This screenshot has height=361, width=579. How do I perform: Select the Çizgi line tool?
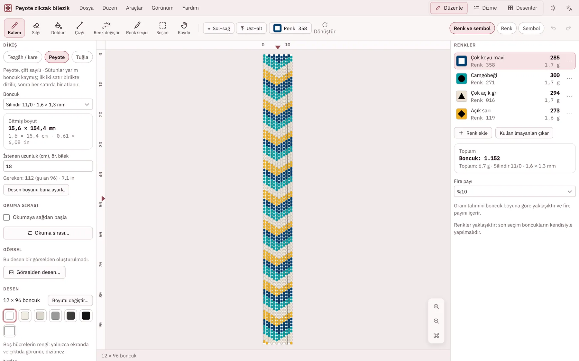[x=79, y=28]
